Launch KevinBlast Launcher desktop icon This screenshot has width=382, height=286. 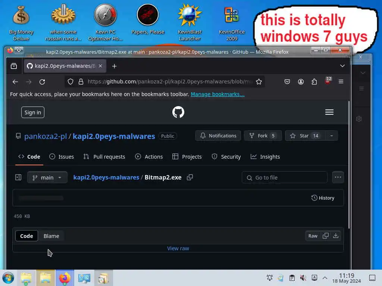[190, 23]
